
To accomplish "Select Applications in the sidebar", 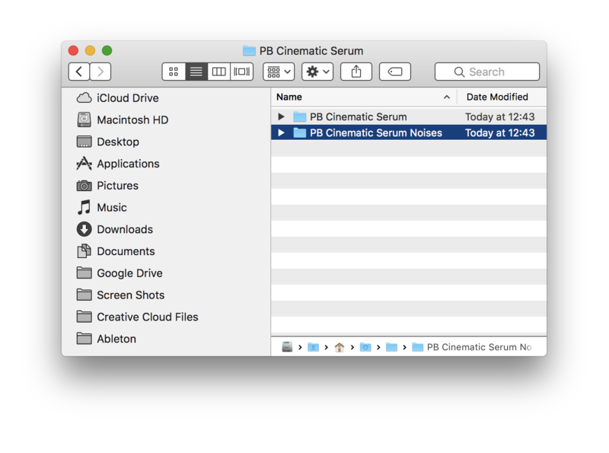I will (x=127, y=164).
